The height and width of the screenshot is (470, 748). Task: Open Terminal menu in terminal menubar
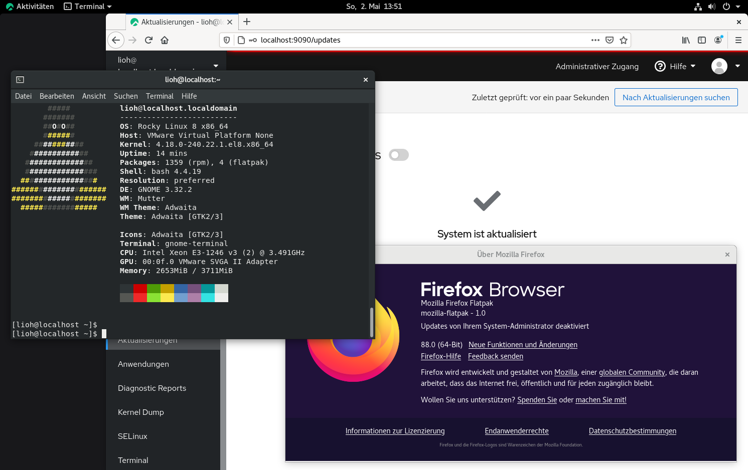tap(160, 96)
